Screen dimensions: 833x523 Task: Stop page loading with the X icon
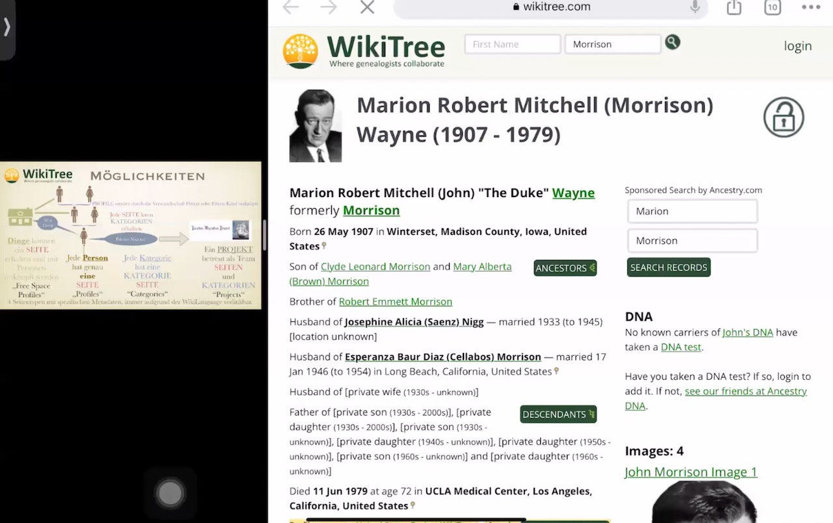click(367, 7)
